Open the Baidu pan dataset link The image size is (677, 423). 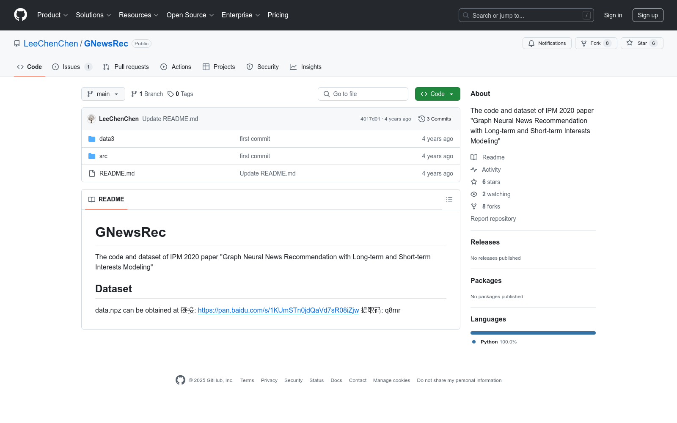(x=278, y=310)
